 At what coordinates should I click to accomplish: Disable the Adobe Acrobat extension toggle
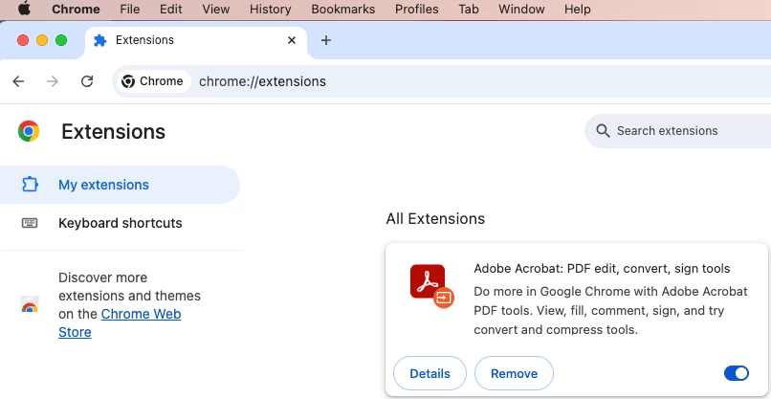coord(737,373)
